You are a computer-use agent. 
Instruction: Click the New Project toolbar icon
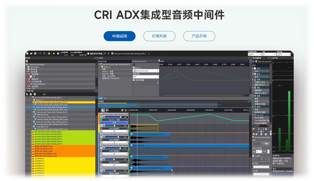click(27, 54)
